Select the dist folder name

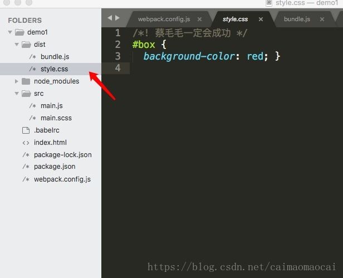pos(40,45)
